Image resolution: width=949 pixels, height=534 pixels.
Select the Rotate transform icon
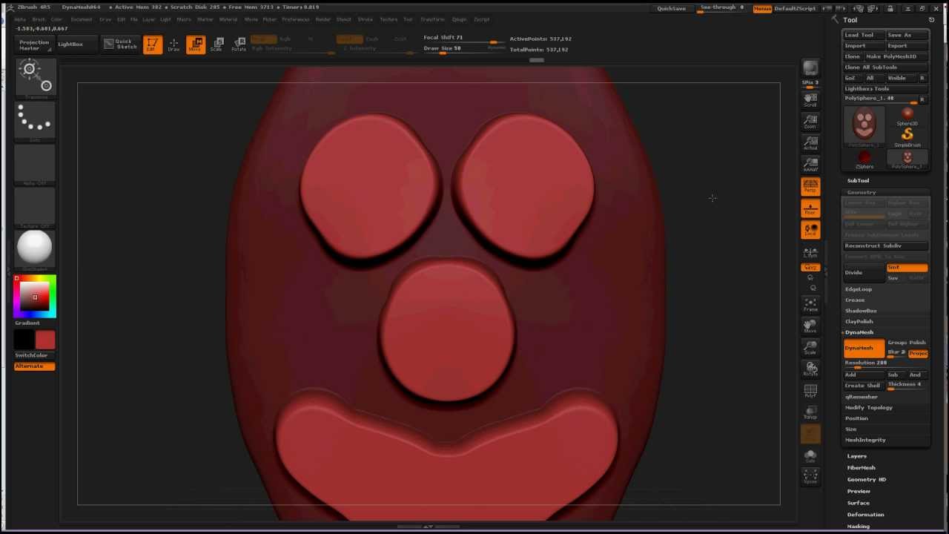(x=239, y=44)
